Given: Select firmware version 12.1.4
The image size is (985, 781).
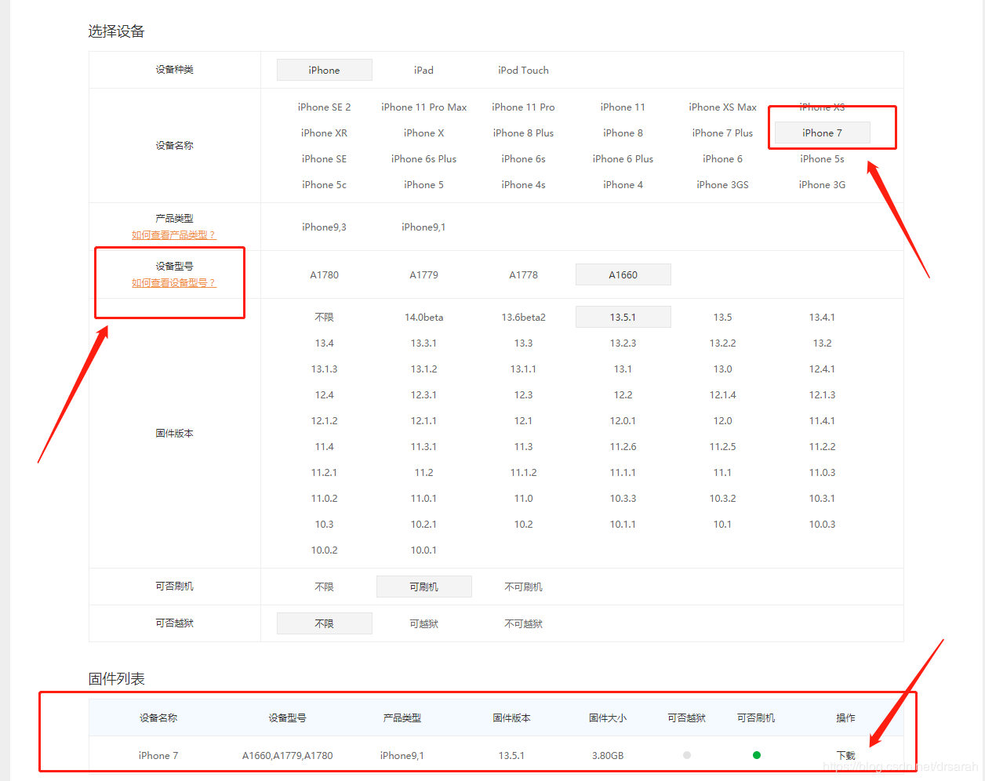Looking at the screenshot, I should point(722,395).
